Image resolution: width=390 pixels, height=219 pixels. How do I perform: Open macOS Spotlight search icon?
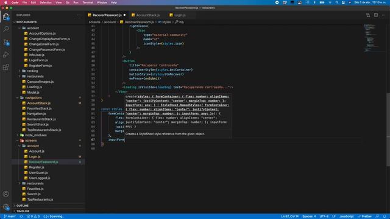click(x=337, y=2)
